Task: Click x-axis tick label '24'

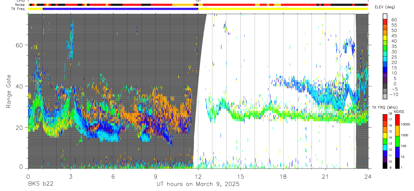Action: click(x=368, y=177)
